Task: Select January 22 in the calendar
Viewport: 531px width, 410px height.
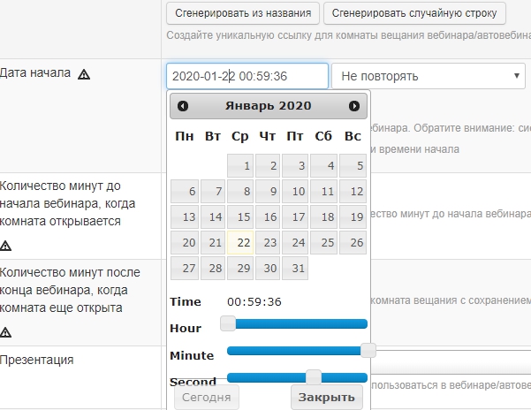Action: coord(240,243)
